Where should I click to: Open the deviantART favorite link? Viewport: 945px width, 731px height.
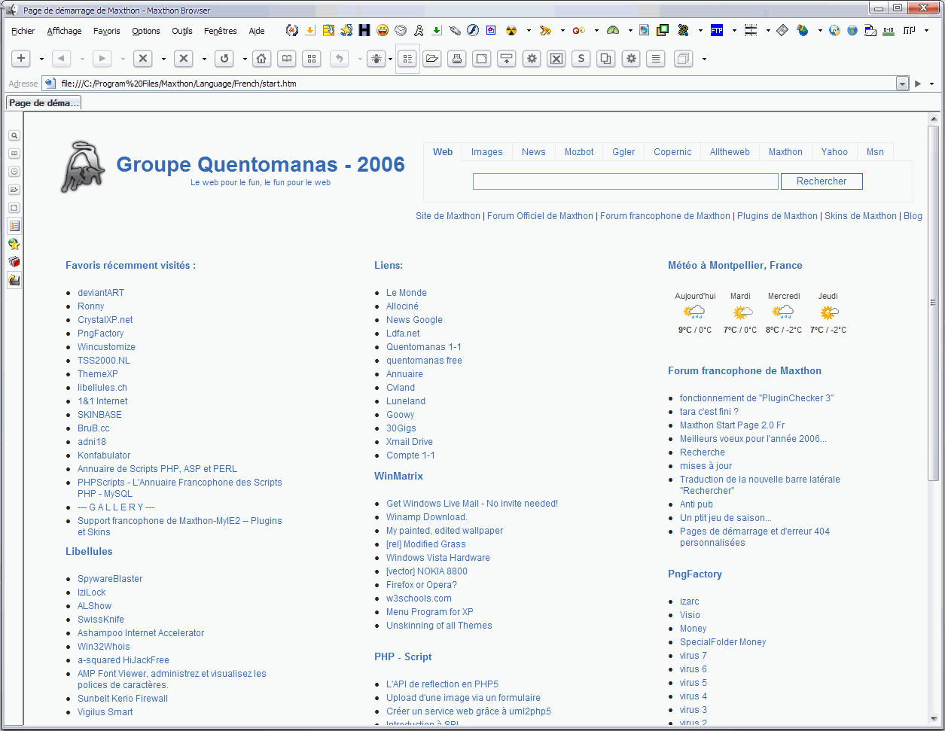pos(101,293)
